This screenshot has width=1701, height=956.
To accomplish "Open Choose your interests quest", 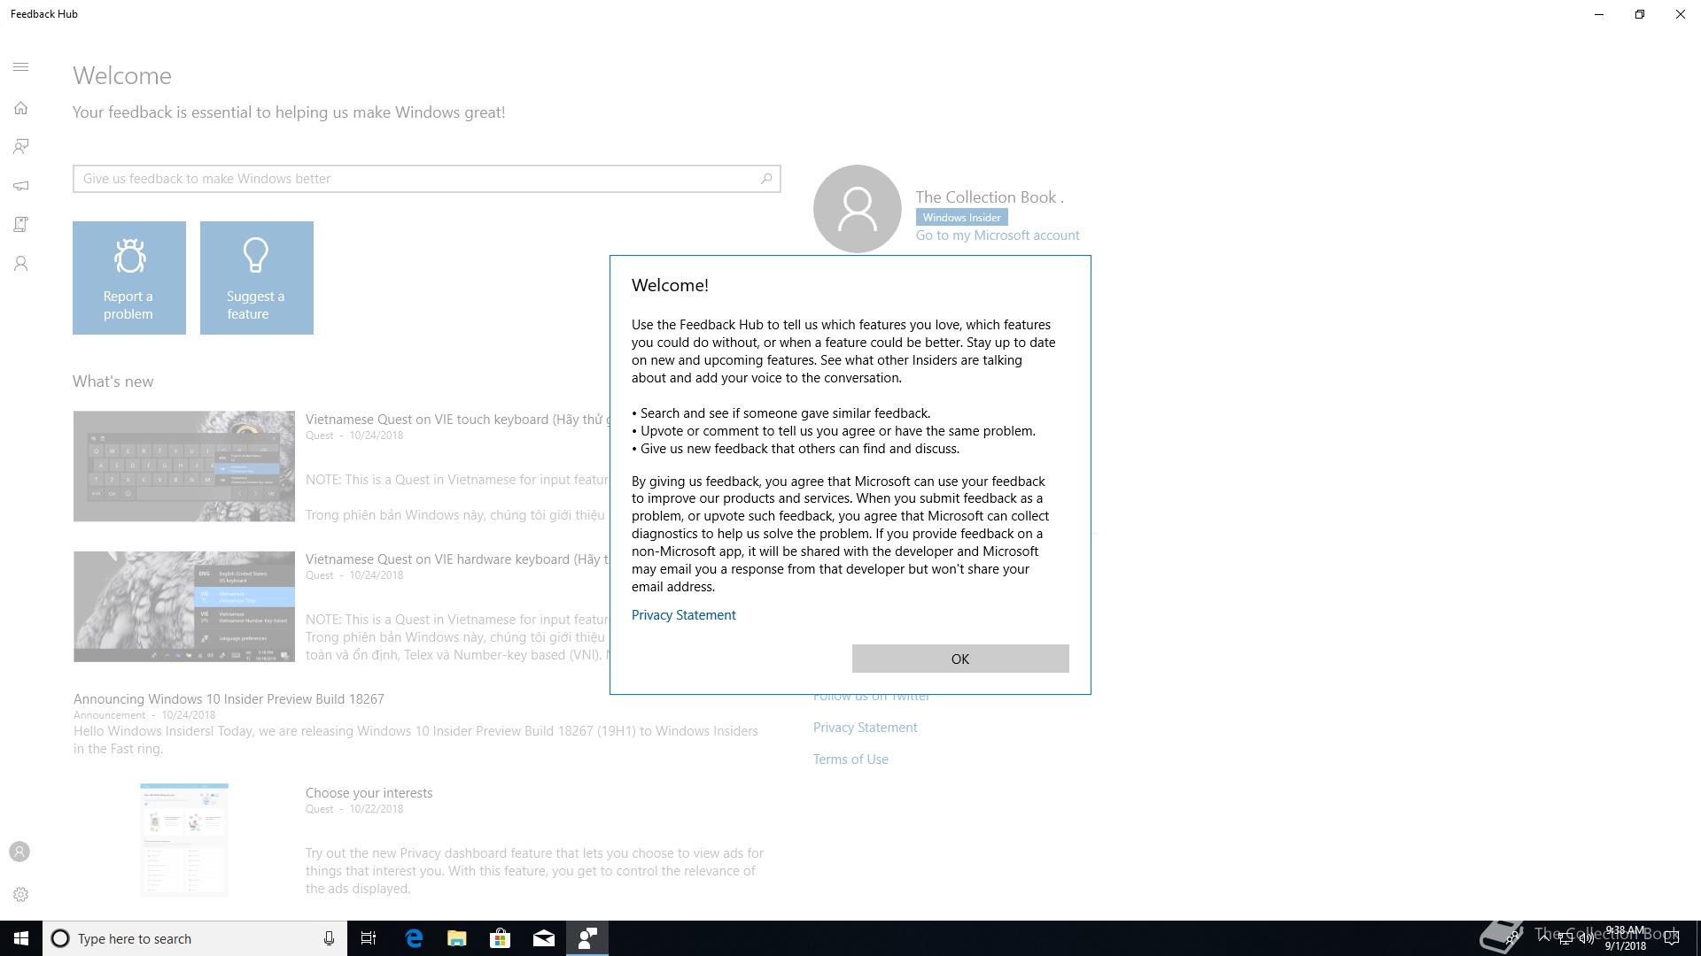I will click(369, 793).
